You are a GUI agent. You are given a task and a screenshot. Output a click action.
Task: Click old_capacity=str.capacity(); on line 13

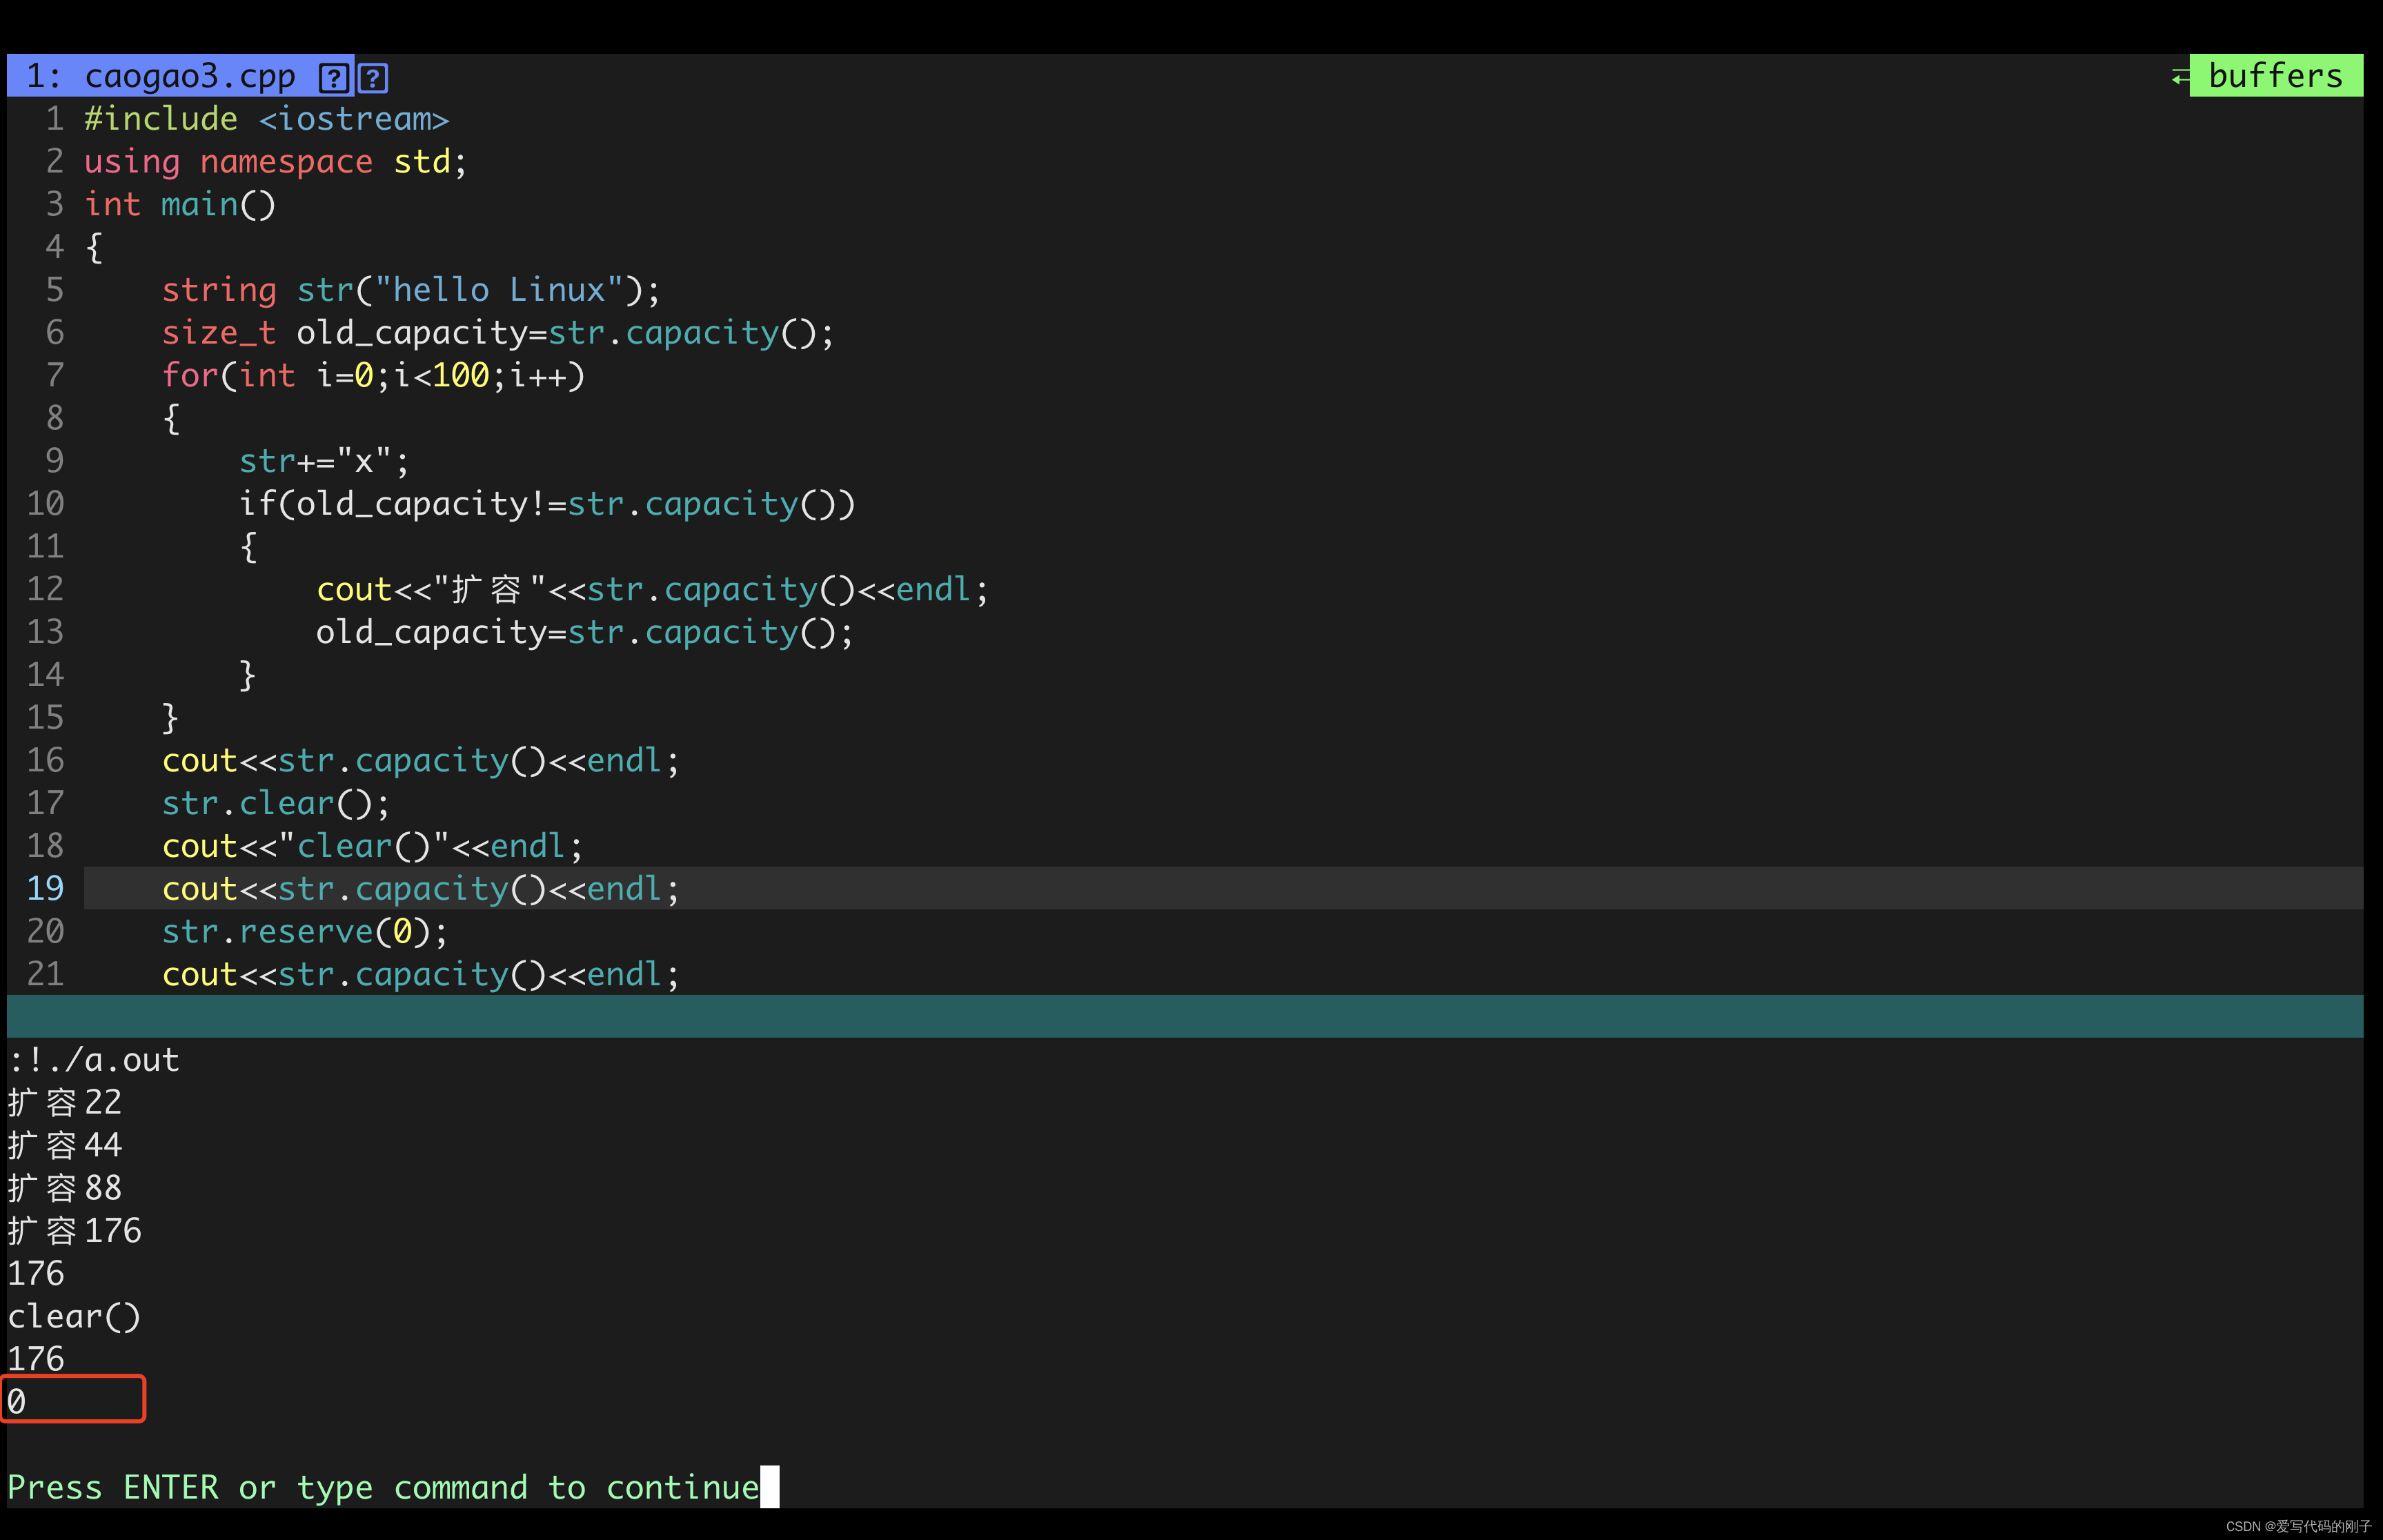585,633
